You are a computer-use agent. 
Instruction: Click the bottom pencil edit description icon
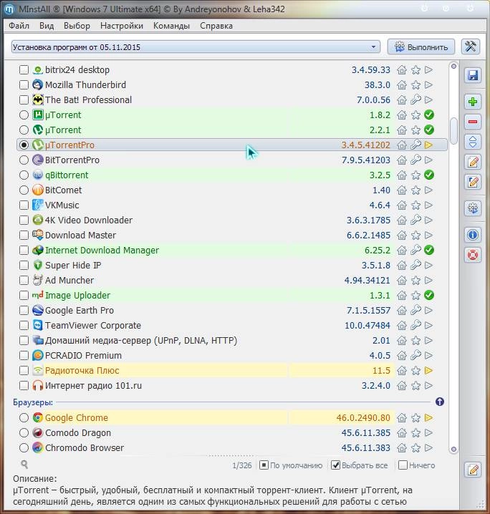[473, 470]
